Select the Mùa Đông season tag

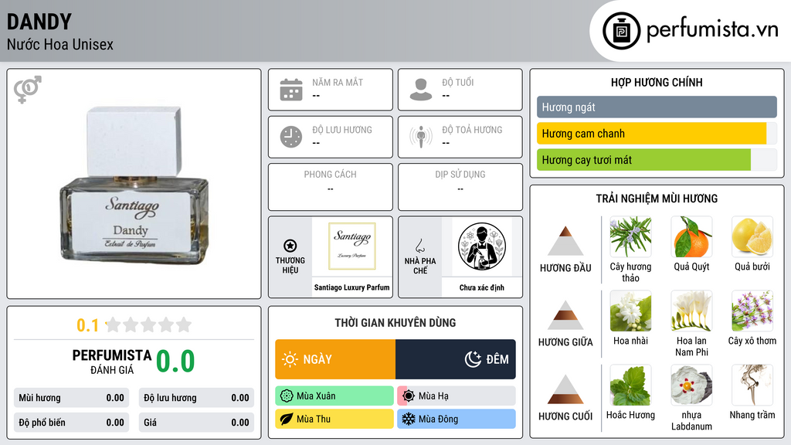(457, 419)
